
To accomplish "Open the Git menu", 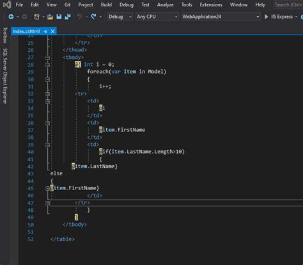I will (x=67, y=4).
